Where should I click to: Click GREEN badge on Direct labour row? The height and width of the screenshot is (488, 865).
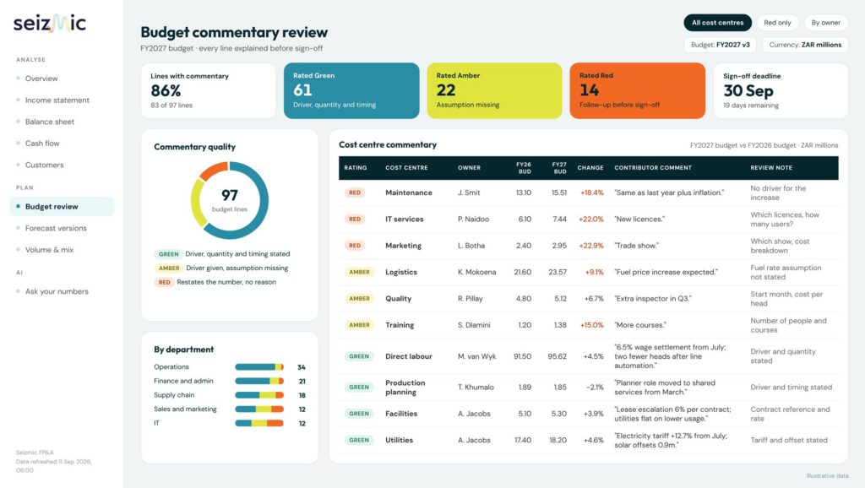point(358,357)
